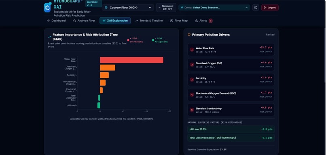Image resolution: width=326 pixels, height=155 pixels.
Task: Toggle Simulated IoT OFF switch
Action: [x=166, y=8]
